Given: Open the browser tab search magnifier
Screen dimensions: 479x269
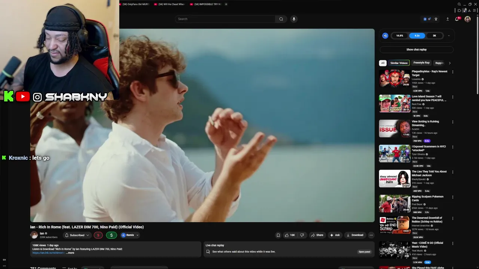Looking at the screenshot, I should tap(459, 4).
